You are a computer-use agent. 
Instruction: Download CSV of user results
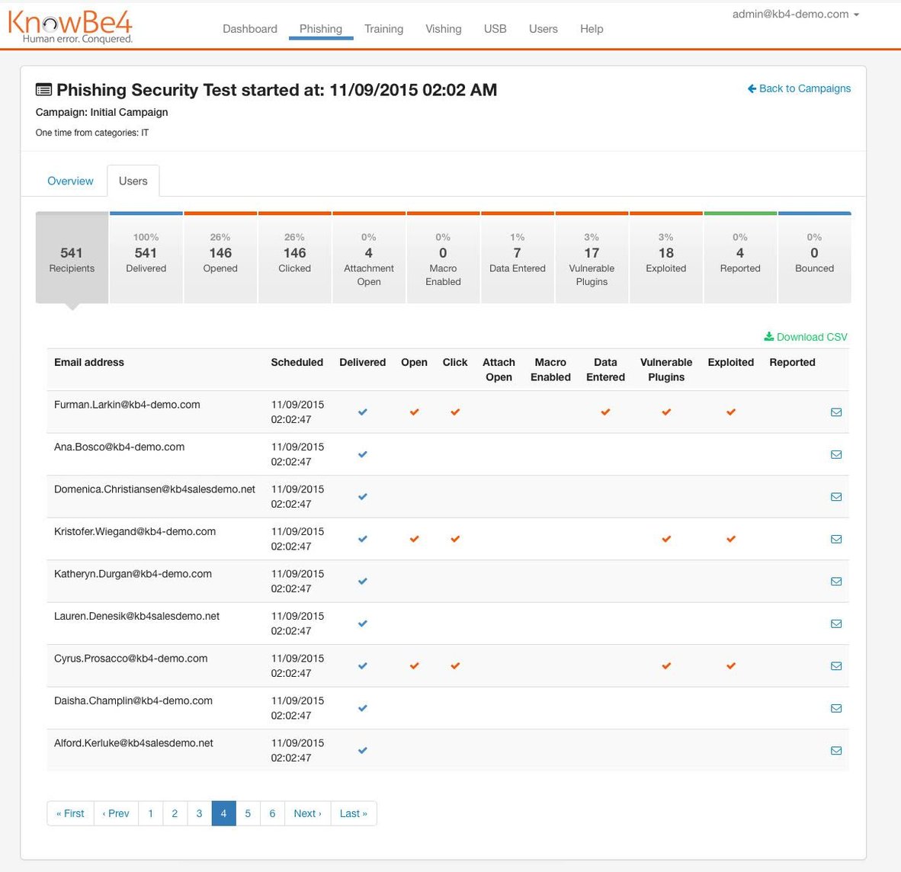806,337
